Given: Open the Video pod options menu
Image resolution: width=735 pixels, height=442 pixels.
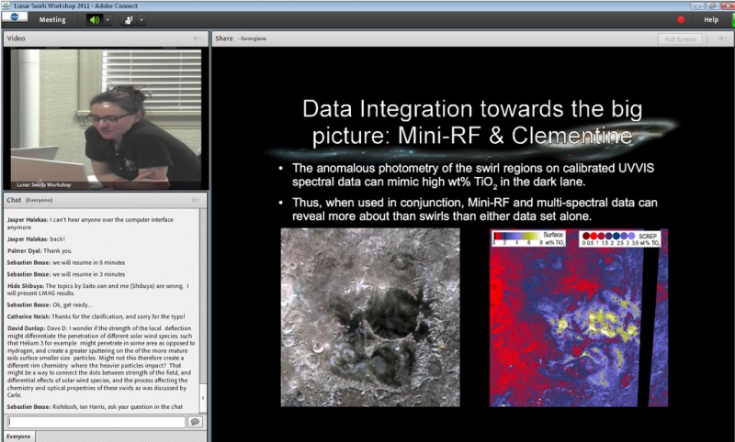Looking at the screenshot, I should [198, 39].
